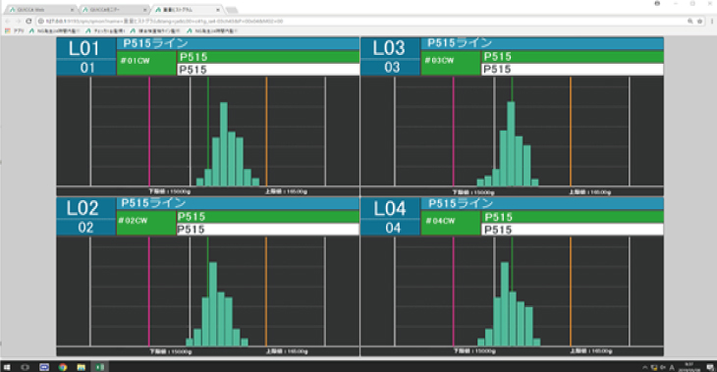The width and height of the screenshot is (717, 372).
Task: Open File Explorer from the taskbar
Action: [81, 367]
